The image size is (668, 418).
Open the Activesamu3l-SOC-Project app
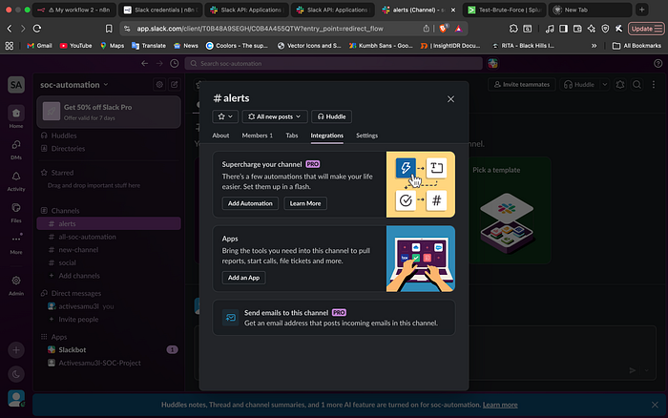(109, 363)
